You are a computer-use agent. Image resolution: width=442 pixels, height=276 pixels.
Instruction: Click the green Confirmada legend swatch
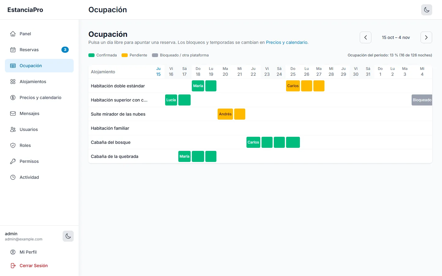91,55
